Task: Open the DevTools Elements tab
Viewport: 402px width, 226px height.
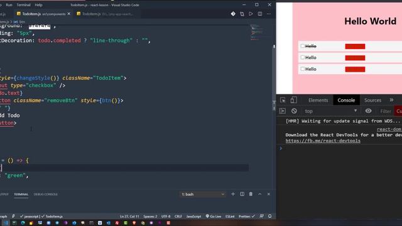Action: point(318,100)
